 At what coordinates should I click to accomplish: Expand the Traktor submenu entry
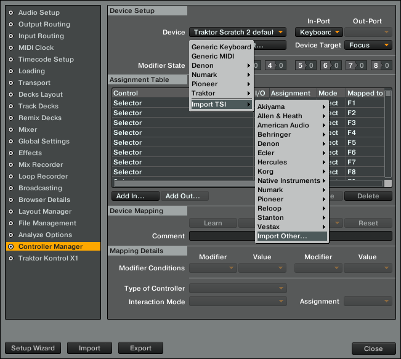[x=221, y=94]
